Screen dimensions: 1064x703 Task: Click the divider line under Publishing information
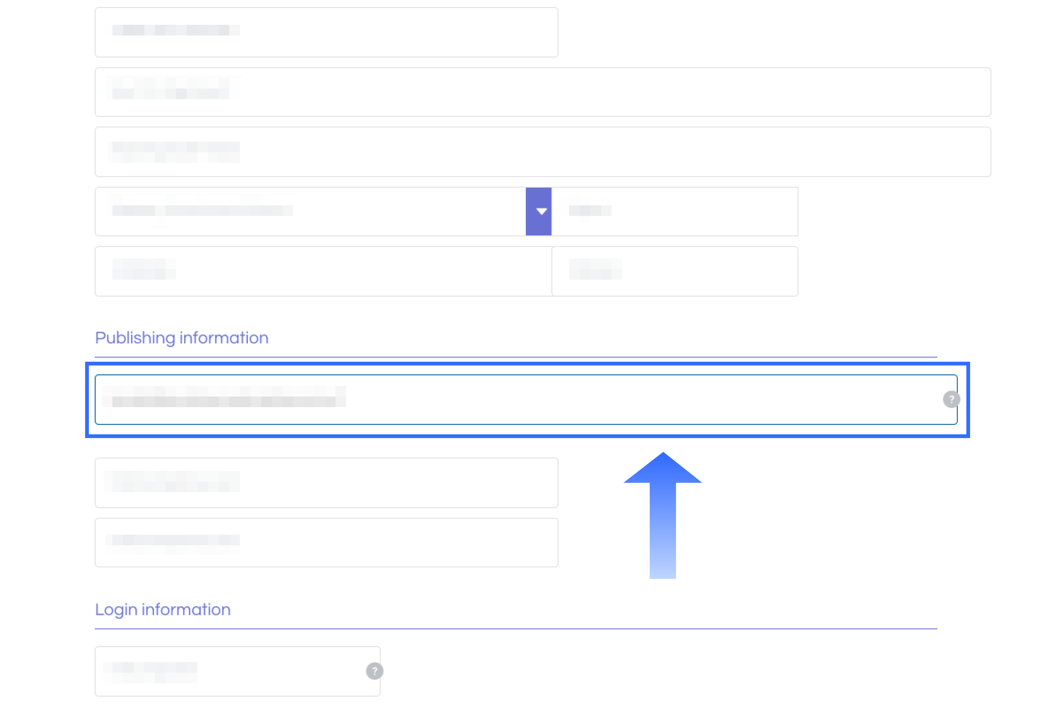[516, 357]
